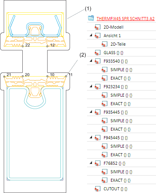
Task: Click icon of EXACT under F923234
Action: (104, 104)
